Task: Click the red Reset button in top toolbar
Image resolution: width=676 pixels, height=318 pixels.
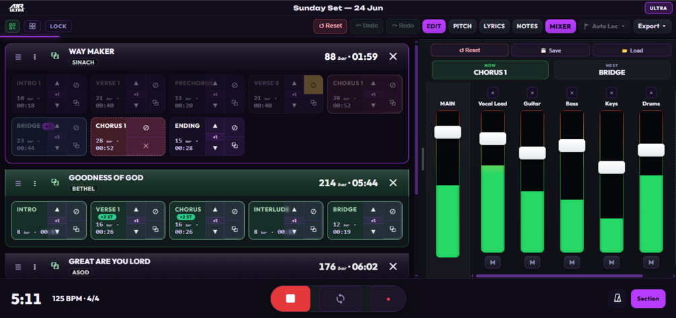Action: pos(330,26)
